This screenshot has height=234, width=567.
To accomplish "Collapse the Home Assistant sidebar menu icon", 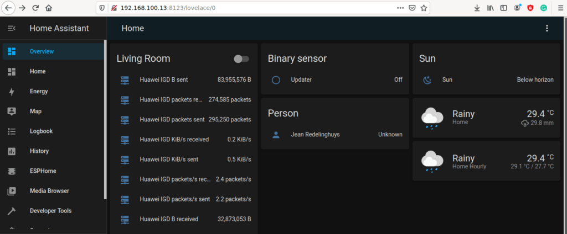I will [12, 28].
